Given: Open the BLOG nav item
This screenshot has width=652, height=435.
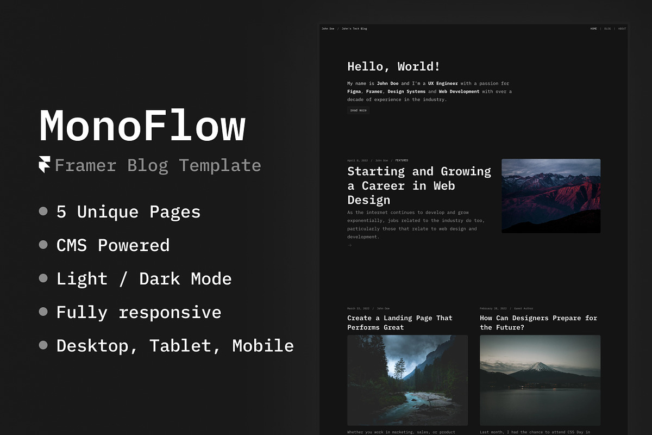Looking at the screenshot, I should click(x=607, y=29).
